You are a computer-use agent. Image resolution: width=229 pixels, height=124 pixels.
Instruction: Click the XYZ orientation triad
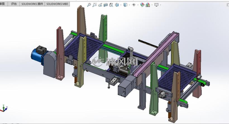(4, 108)
